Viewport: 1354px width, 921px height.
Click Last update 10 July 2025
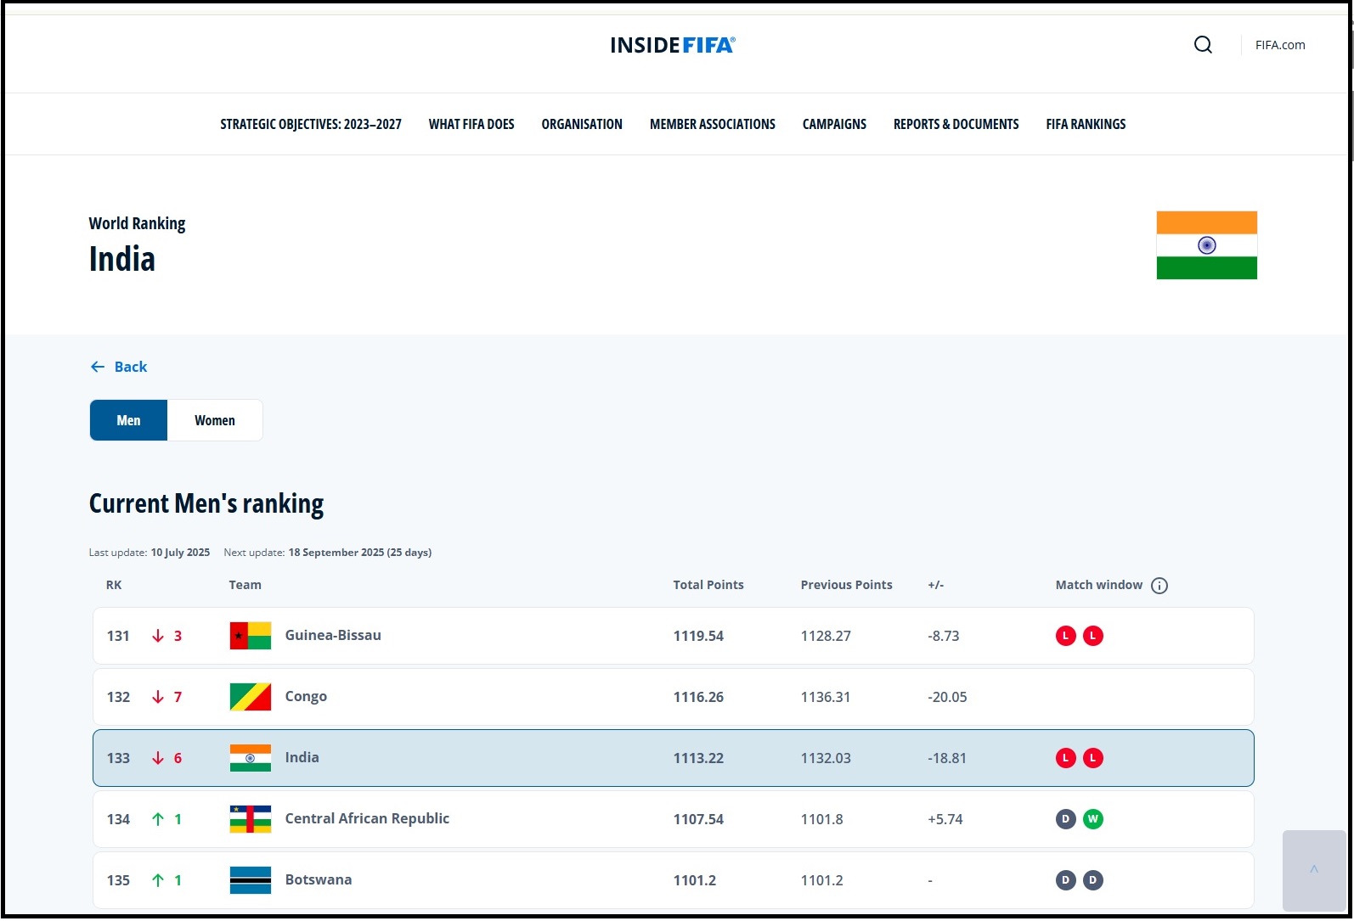tap(150, 553)
